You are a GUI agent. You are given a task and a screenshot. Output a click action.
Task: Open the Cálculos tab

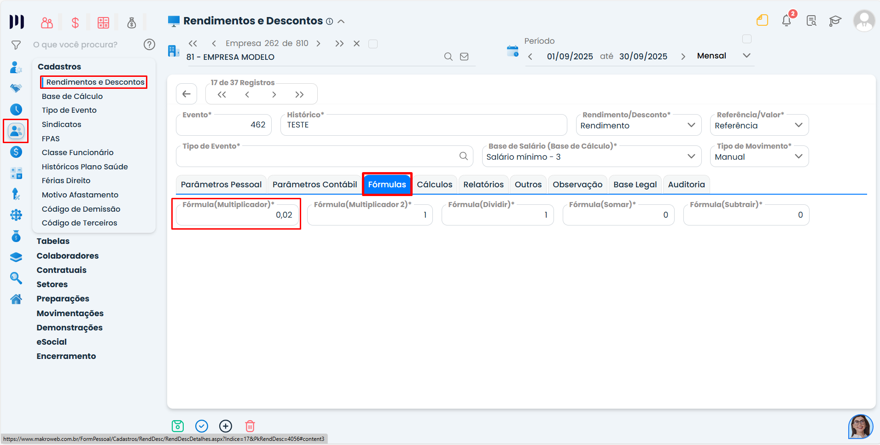(435, 185)
